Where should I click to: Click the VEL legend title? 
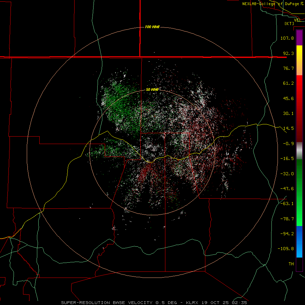point(297,20)
